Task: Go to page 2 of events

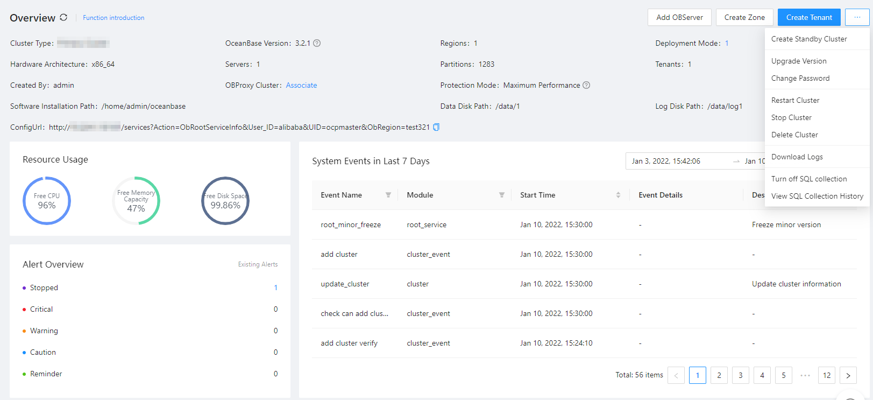Action: point(719,375)
